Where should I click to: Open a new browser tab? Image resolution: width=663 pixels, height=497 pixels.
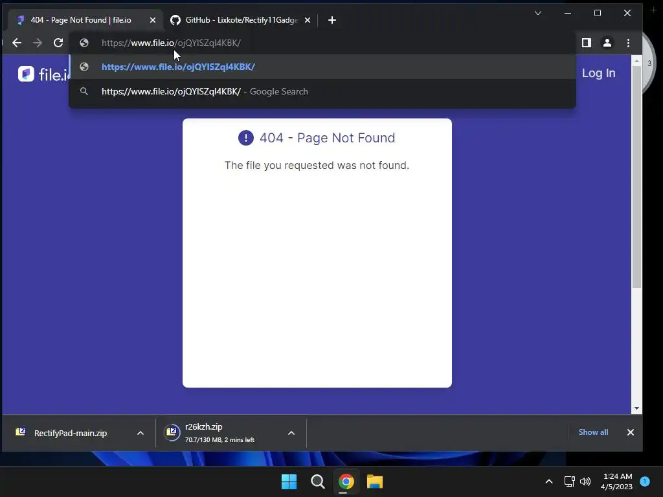[x=332, y=20]
